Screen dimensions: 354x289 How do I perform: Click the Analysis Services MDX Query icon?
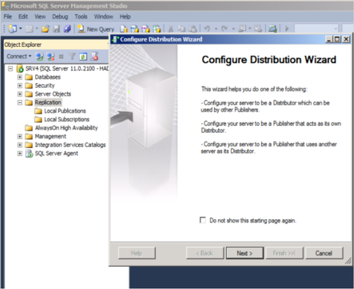click(135, 29)
